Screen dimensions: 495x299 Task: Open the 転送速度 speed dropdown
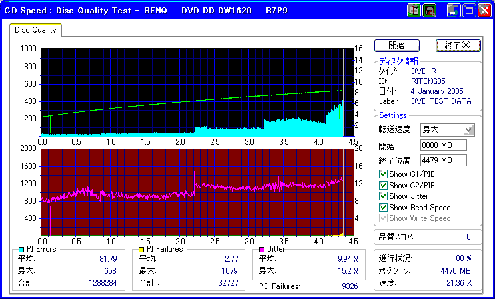(469, 130)
